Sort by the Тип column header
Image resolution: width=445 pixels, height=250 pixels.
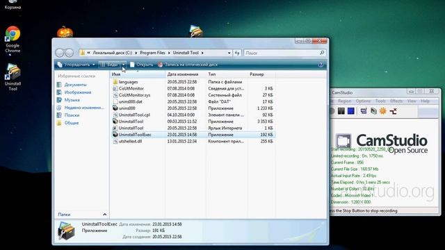pos(227,74)
